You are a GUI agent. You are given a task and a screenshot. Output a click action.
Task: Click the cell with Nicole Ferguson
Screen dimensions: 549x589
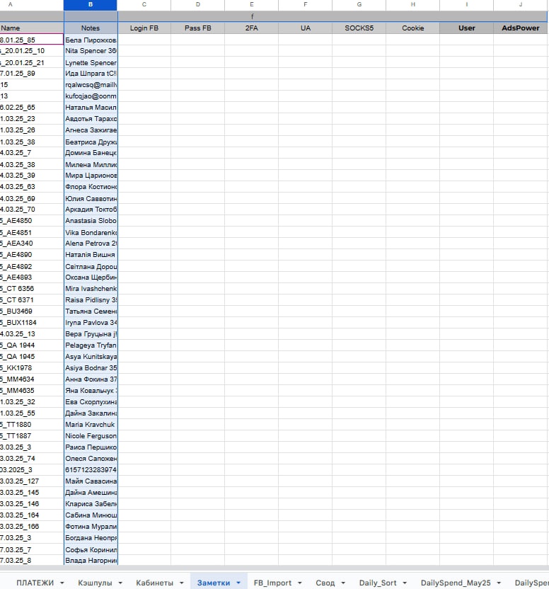pos(91,436)
